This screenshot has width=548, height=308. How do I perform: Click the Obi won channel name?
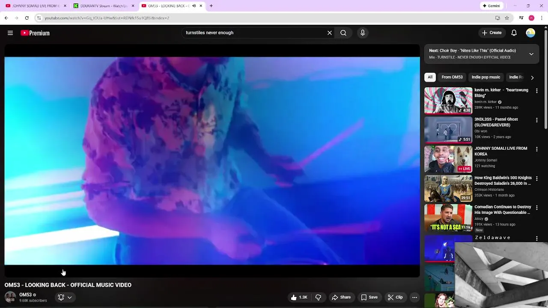481,131
